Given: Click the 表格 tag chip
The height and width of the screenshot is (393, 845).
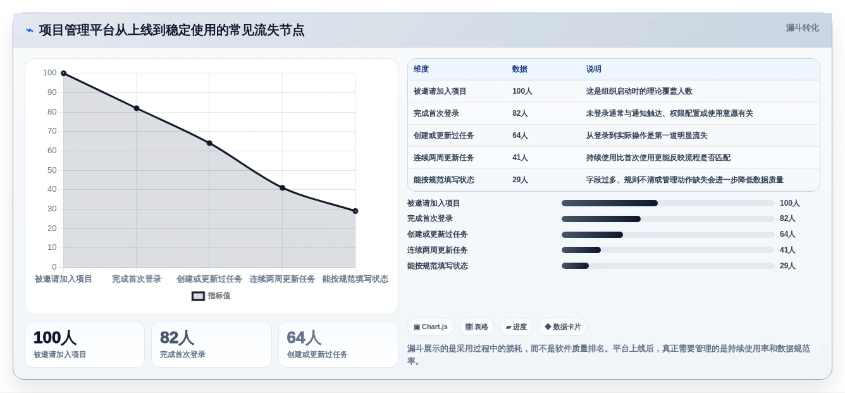Looking at the screenshot, I should coord(477,327).
